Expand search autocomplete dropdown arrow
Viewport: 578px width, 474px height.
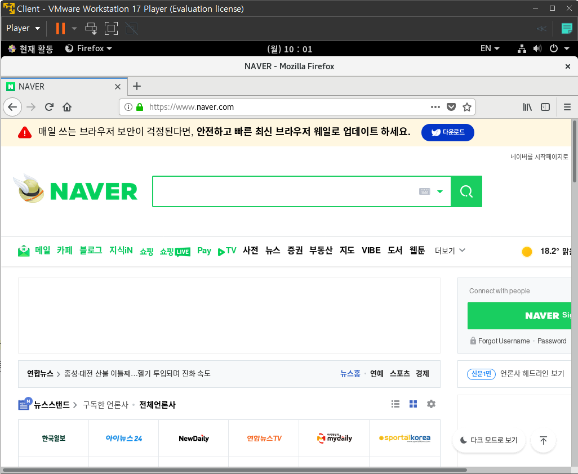(440, 191)
